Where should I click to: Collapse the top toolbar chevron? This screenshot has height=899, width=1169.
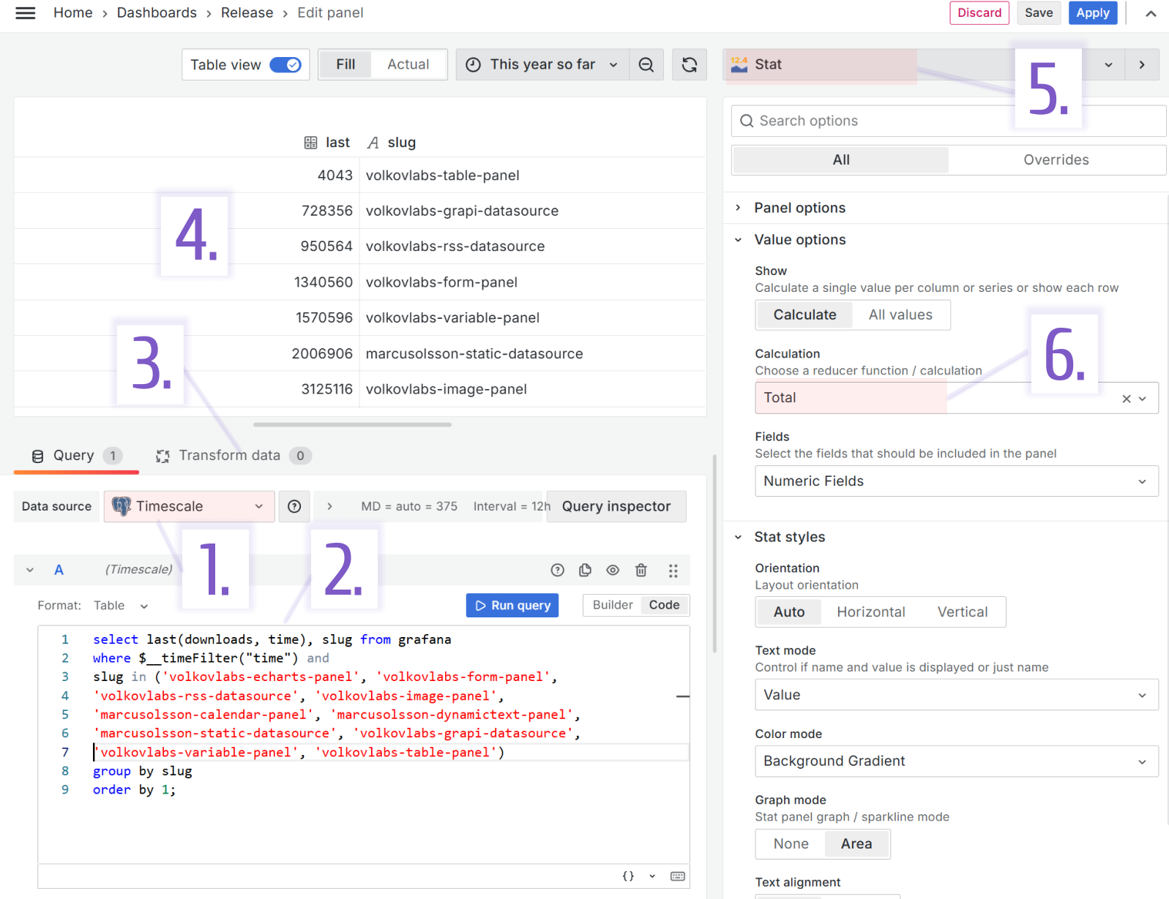(x=1151, y=13)
